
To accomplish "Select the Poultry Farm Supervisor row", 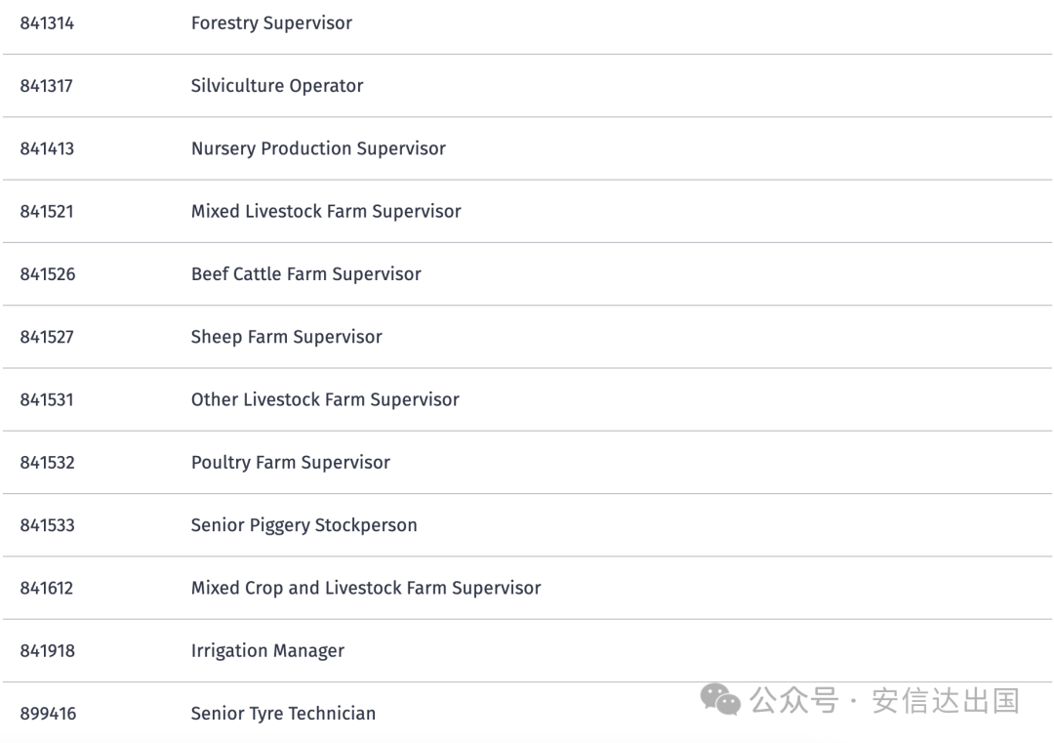I will coord(290,462).
